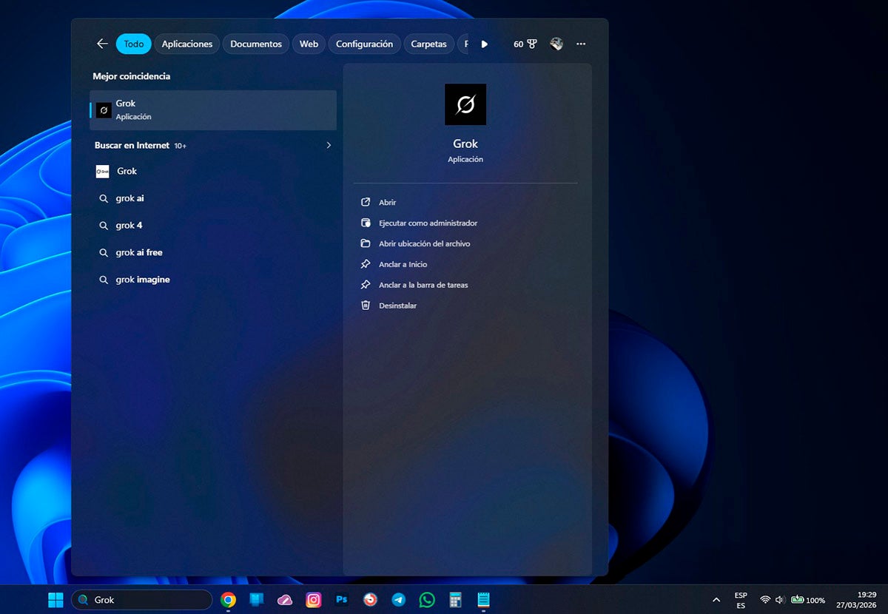Viewport: 888px width, 614px height.
Task: Switch to the Aplicaciones filter tab
Action: point(186,44)
